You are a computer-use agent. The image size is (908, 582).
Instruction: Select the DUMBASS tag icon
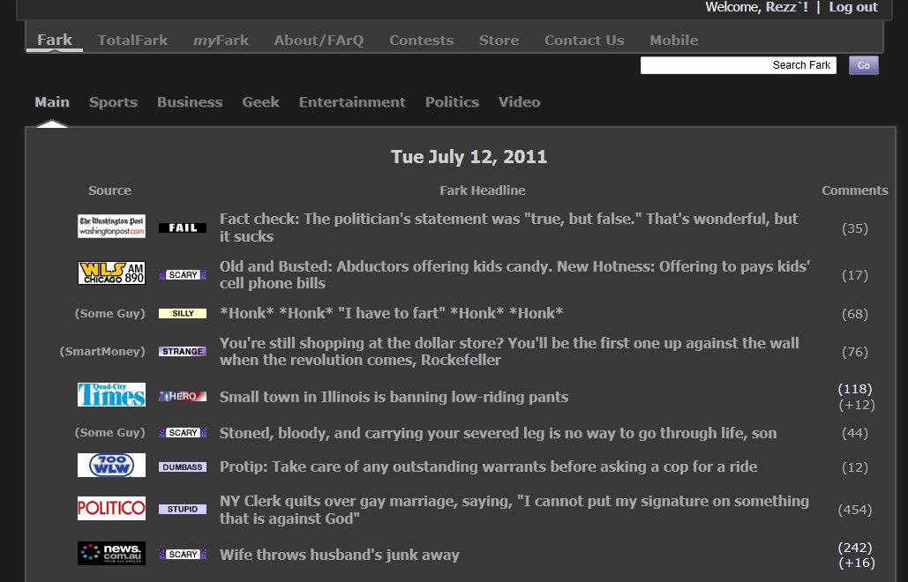tap(182, 466)
